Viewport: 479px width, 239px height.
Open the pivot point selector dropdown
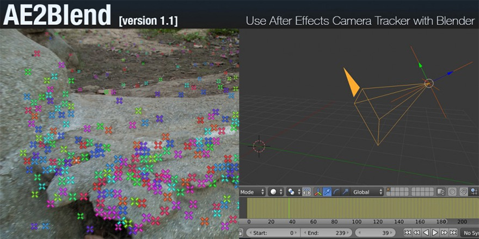[x=294, y=192]
